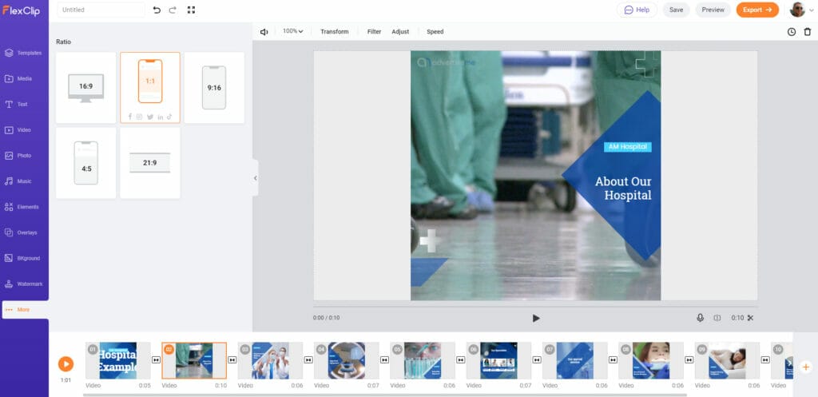The width and height of the screenshot is (818, 397).
Task: Select storyboard clip 07 thumbnail
Action: [x=575, y=360]
